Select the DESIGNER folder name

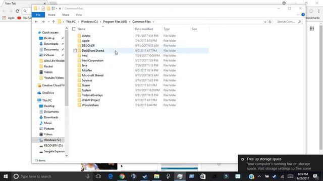(88, 46)
